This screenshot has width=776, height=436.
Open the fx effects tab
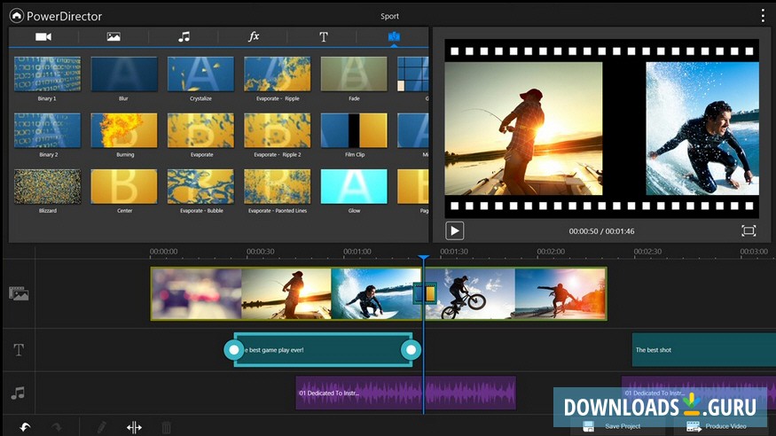coord(254,36)
